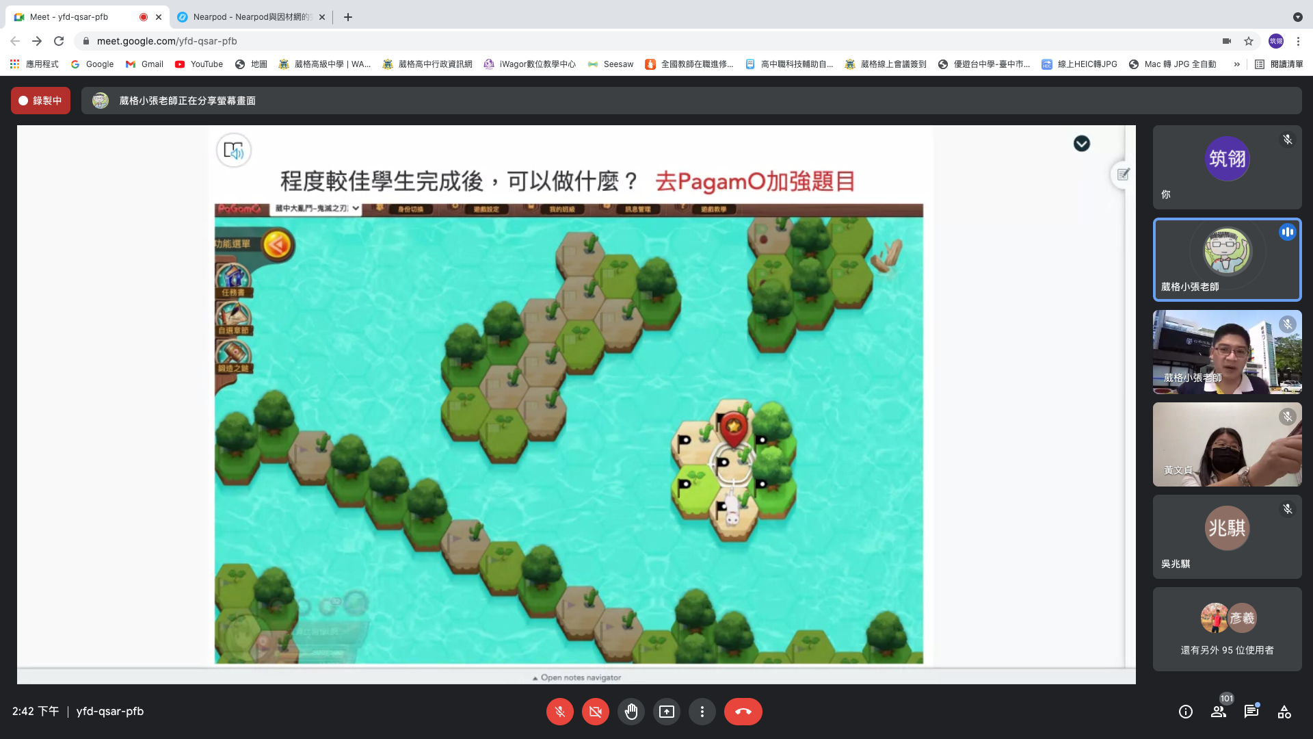Expand the hidden bookmarks overflow chevron
1313x739 pixels.
(1236, 64)
